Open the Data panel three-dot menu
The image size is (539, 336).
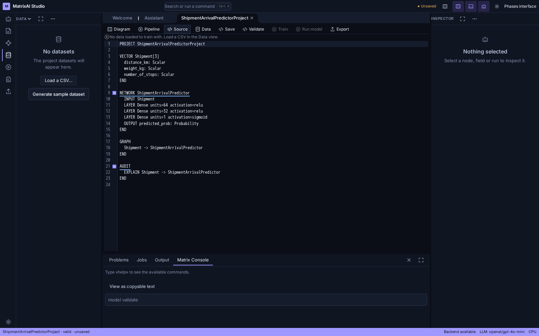(53, 19)
